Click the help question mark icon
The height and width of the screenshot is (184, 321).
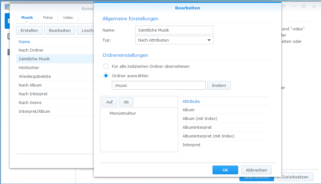click(x=284, y=7)
